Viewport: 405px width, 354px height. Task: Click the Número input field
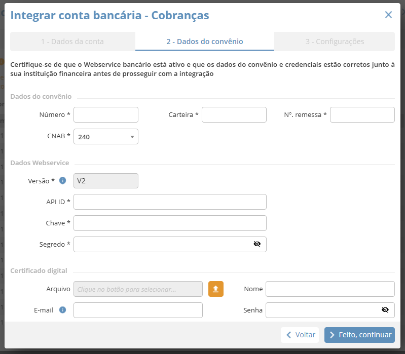[x=106, y=115]
